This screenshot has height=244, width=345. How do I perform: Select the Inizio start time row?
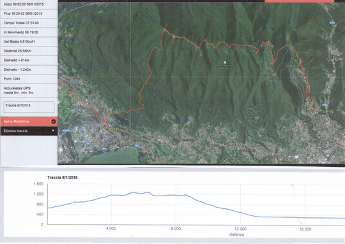[x=29, y=4]
